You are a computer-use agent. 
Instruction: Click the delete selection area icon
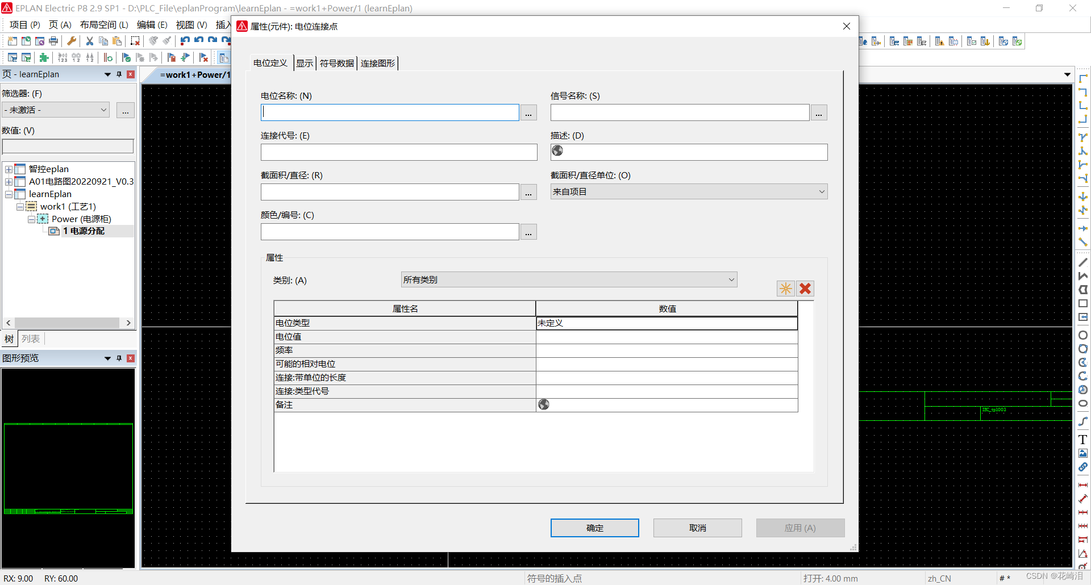[135, 41]
